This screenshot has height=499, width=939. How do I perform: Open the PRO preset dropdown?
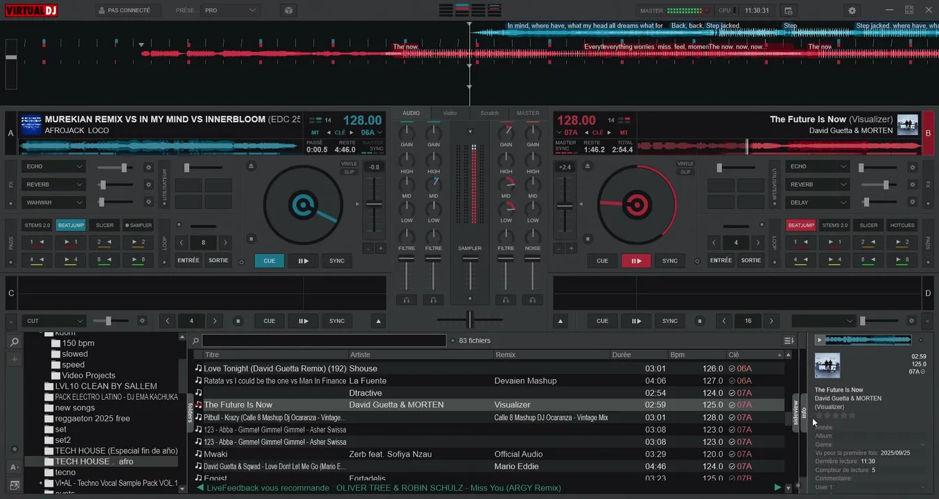231,10
